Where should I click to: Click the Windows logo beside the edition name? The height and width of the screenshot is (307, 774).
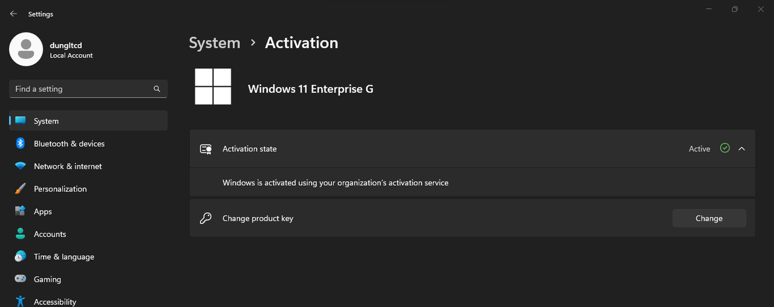[213, 86]
